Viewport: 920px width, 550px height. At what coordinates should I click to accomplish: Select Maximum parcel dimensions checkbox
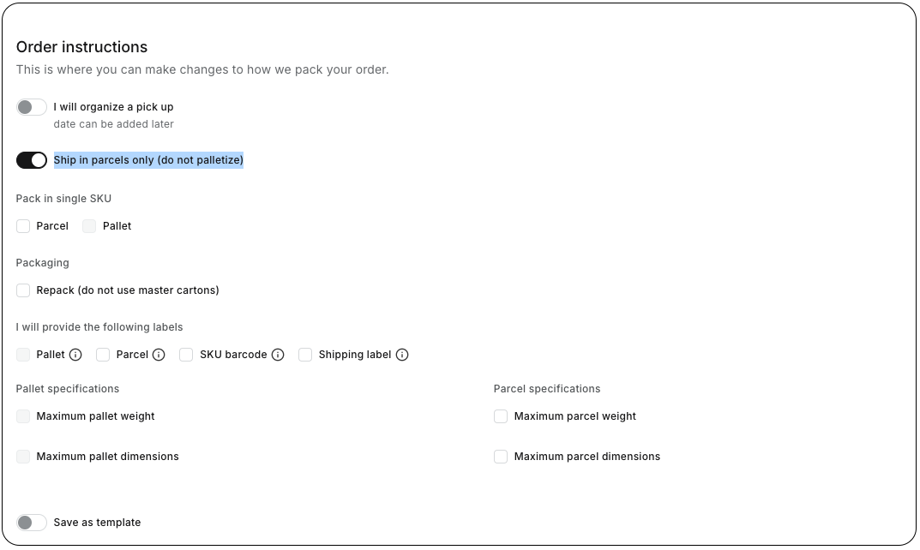coord(501,457)
